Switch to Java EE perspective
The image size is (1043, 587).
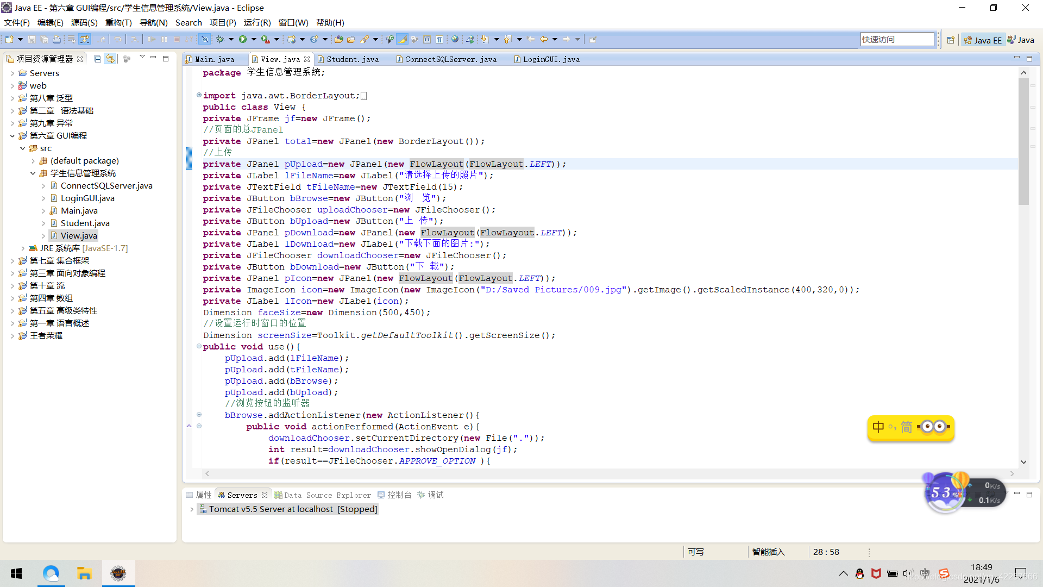983,40
